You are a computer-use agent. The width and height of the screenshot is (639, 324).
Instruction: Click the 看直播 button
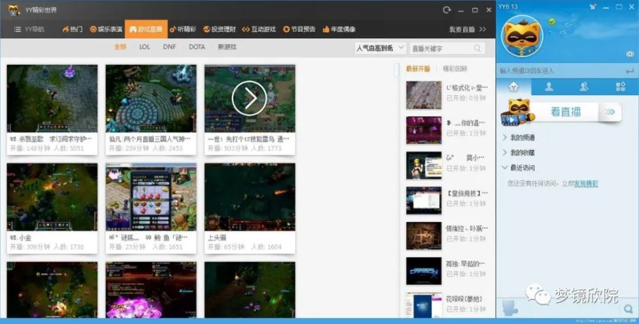[x=566, y=112]
